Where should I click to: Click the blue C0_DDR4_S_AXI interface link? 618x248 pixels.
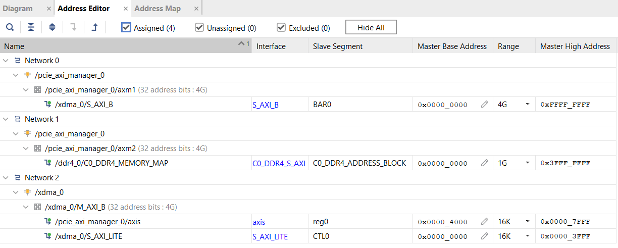pos(279,163)
